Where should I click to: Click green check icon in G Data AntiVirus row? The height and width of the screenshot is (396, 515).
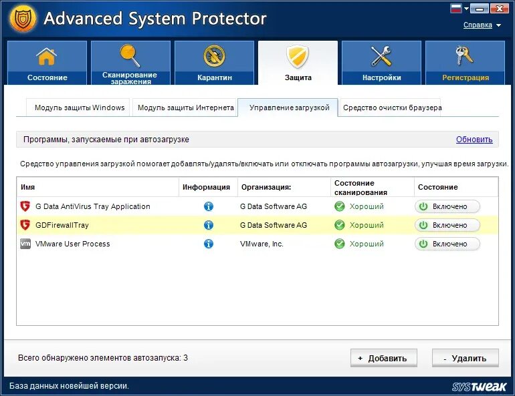pos(340,206)
